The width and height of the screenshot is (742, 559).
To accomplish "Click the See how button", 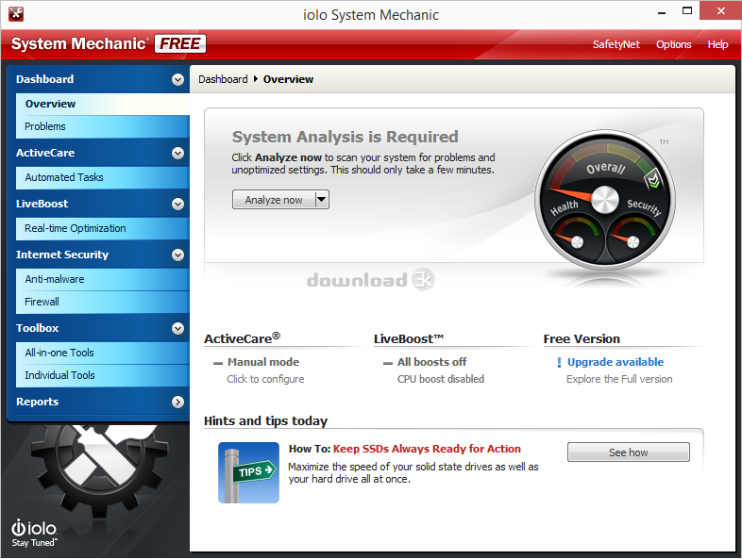I will 629,452.
